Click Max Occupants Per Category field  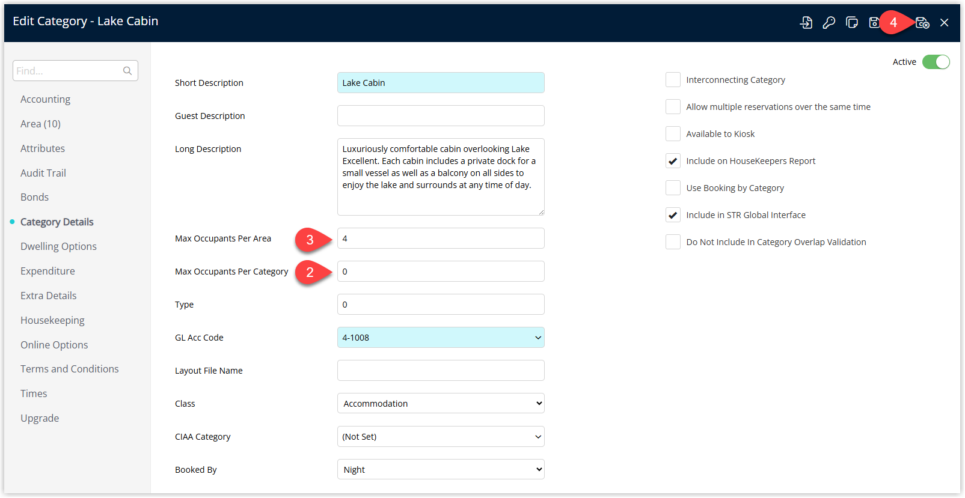point(441,272)
